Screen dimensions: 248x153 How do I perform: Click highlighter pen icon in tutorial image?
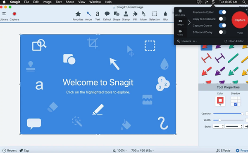(98, 109)
